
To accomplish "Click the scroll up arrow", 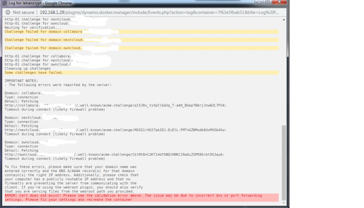I will click(284, 20).
